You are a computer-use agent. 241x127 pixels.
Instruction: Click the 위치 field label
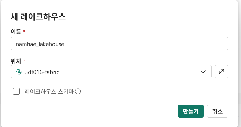coord(16,61)
